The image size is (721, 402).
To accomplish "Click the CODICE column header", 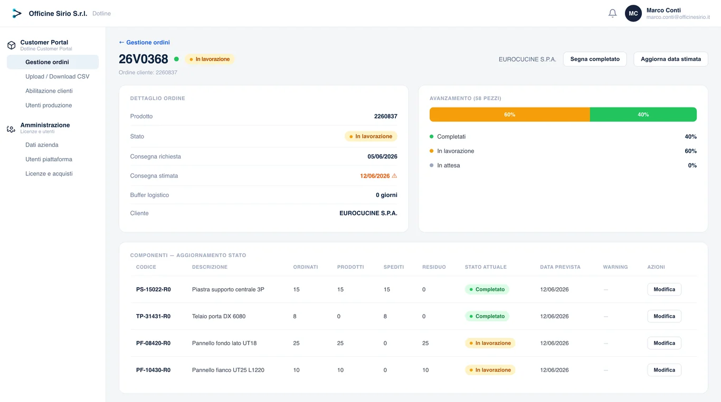I will coord(146,267).
